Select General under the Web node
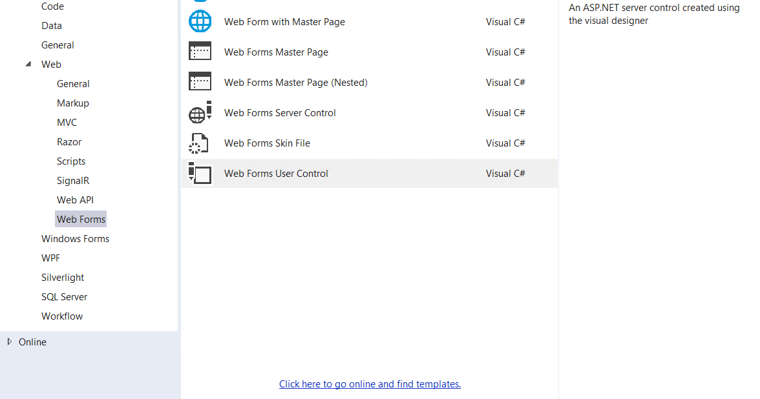This screenshot has height=399, width=760. 73,84
